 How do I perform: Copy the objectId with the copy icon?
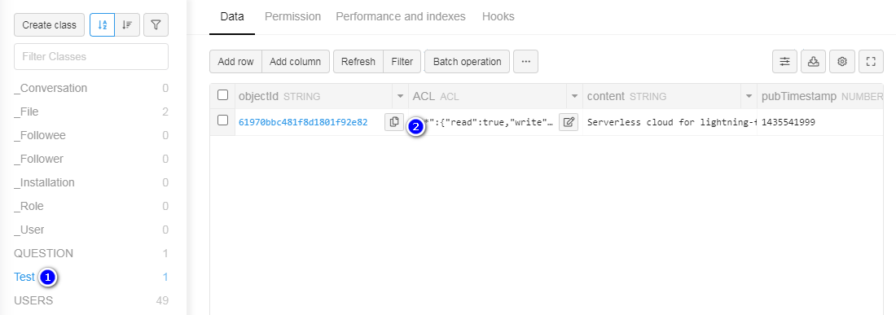tap(393, 122)
